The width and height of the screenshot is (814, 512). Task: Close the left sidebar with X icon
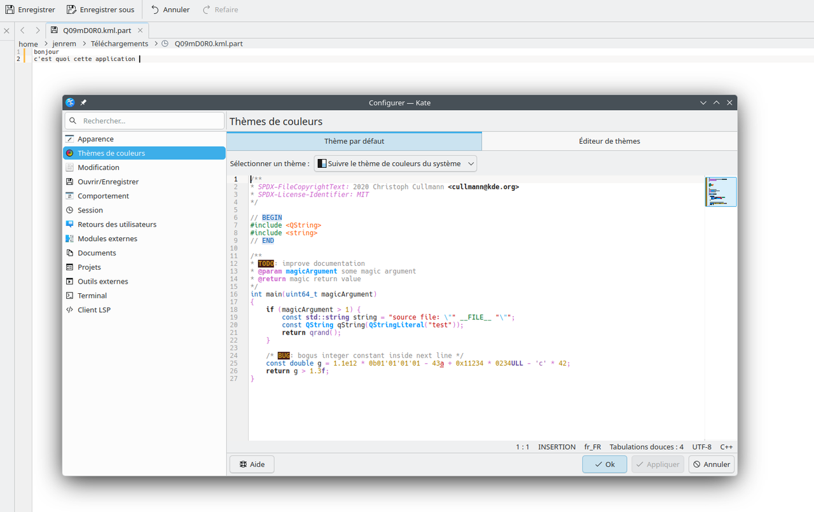point(7,30)
